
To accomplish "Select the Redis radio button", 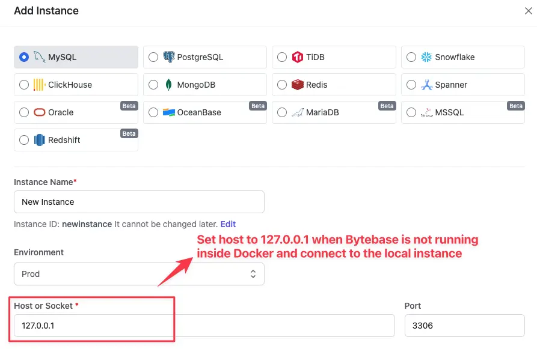I will [x=282, y=85].
